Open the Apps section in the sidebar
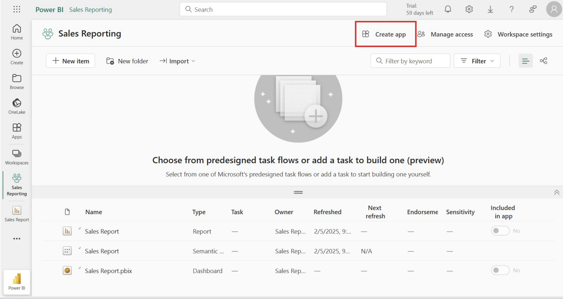 coord(16,131)
